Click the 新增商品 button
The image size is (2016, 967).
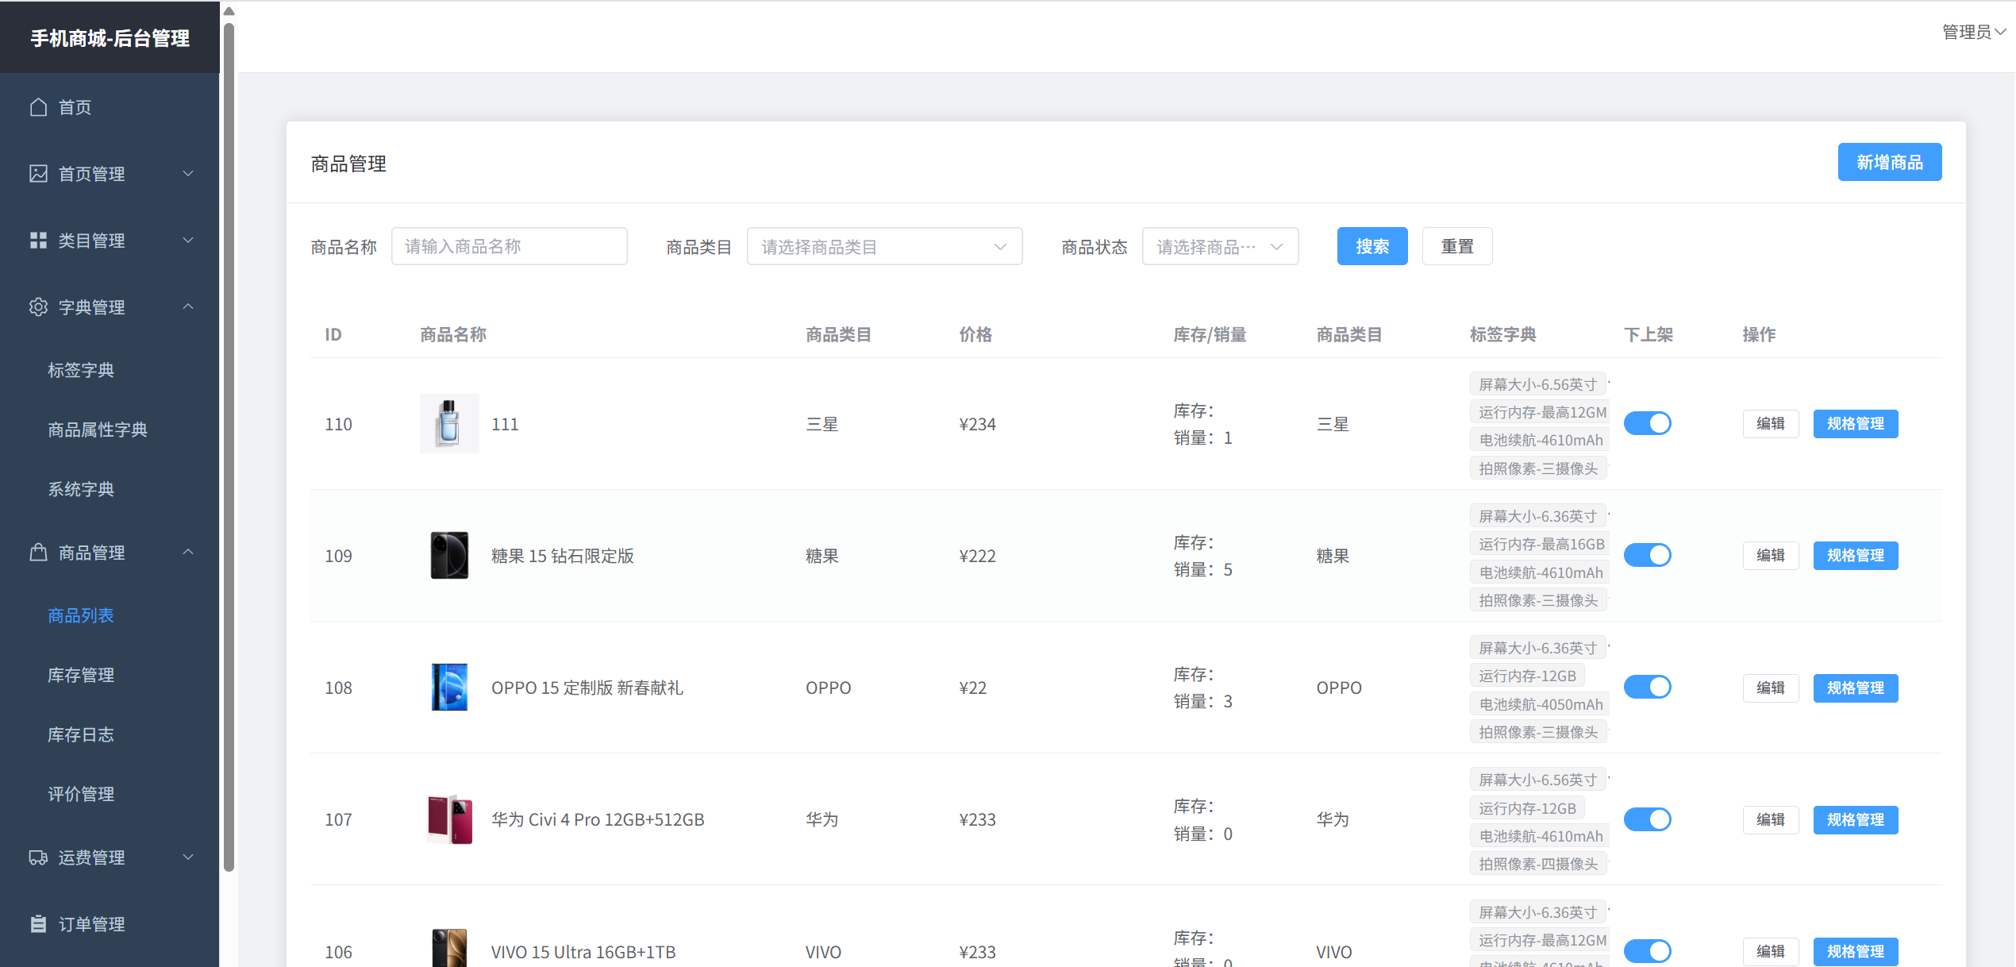pos(1889,163)
